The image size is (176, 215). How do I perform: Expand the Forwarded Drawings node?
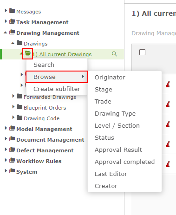coord(13,96)
